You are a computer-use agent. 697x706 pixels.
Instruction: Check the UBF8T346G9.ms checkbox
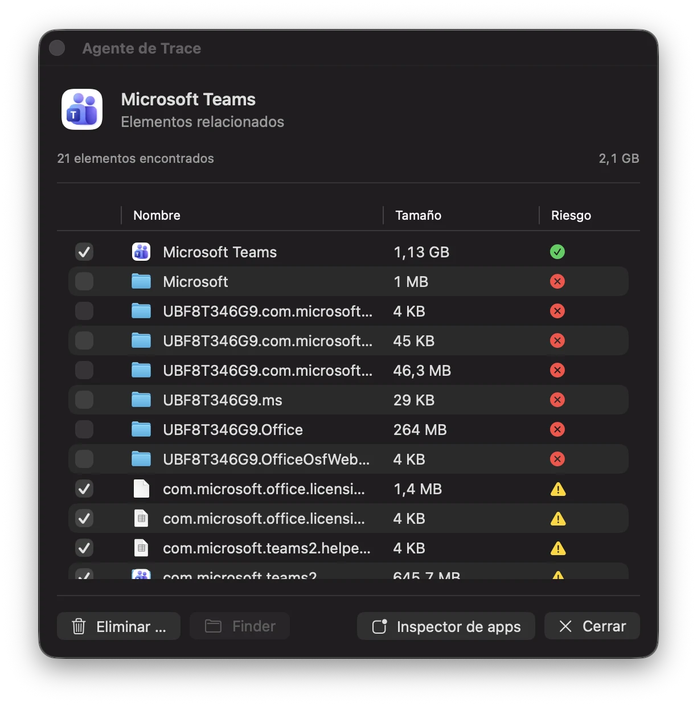[84, 400]
